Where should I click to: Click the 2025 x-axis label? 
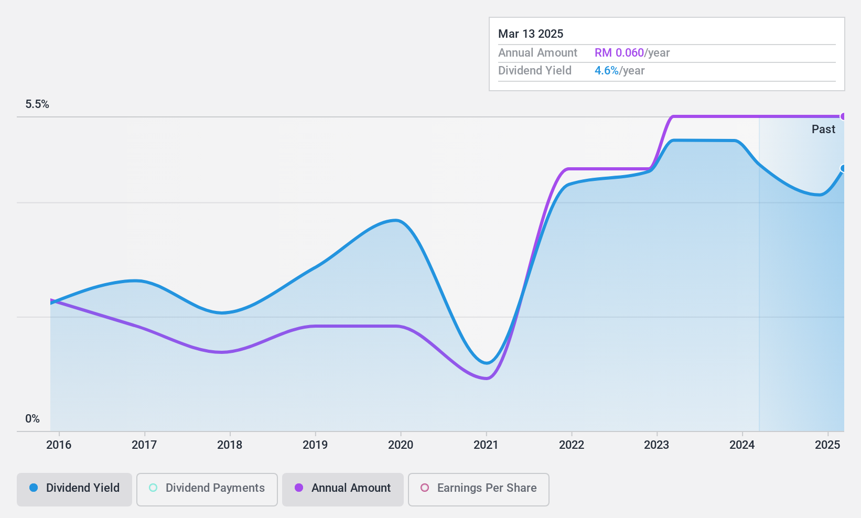(x=827, y=445)
